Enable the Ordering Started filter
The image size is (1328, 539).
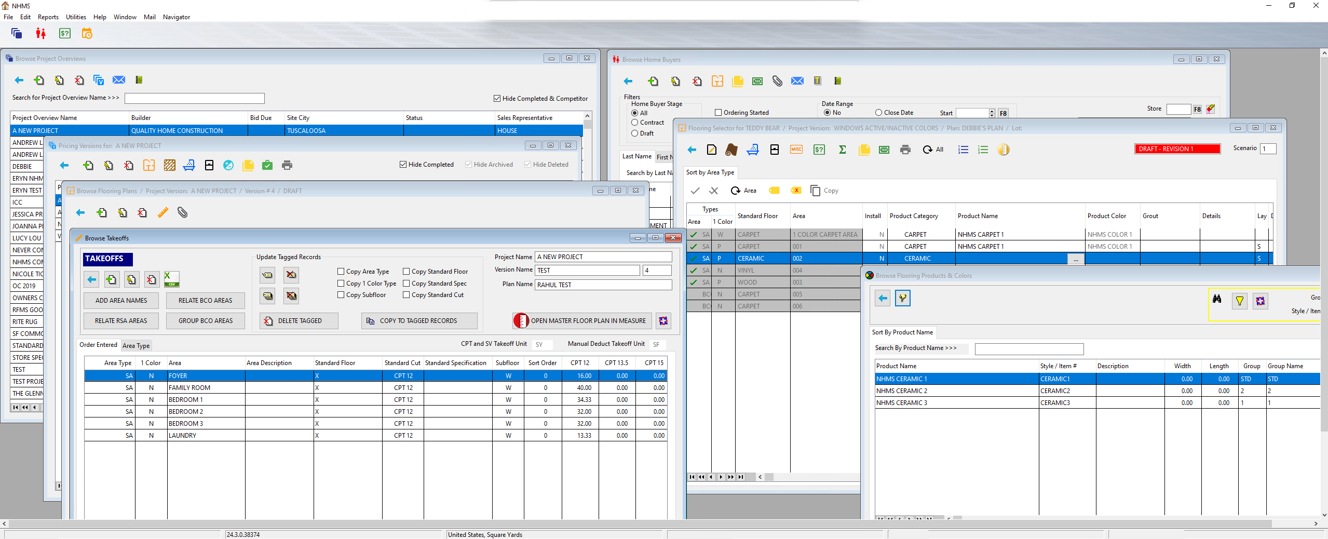(718, 112)
